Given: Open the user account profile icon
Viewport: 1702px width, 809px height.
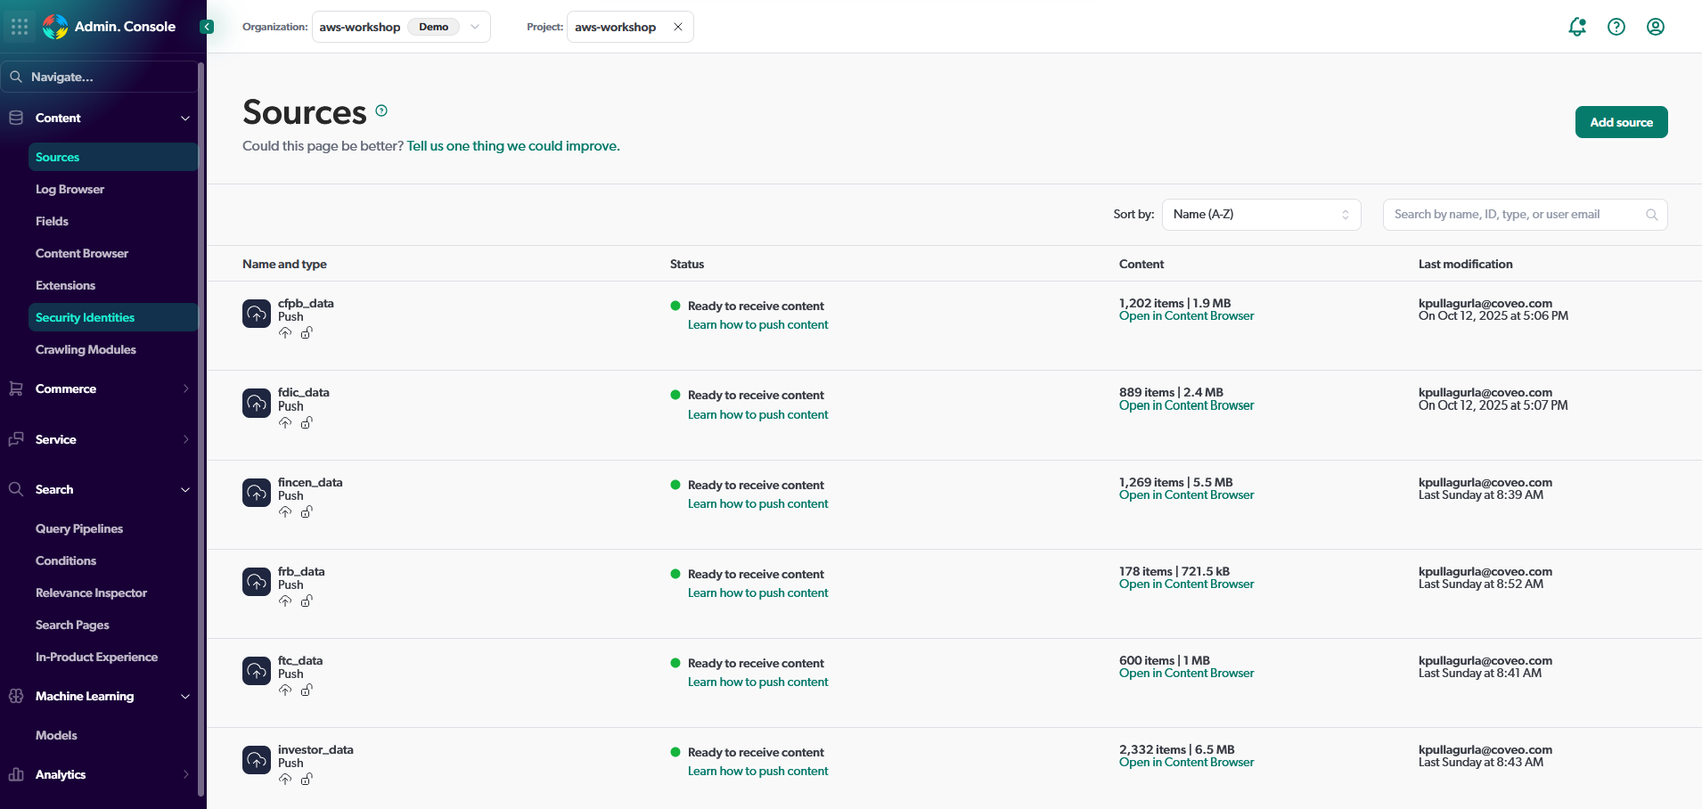Looking at the screenshot, I should tap(1655, 27).
